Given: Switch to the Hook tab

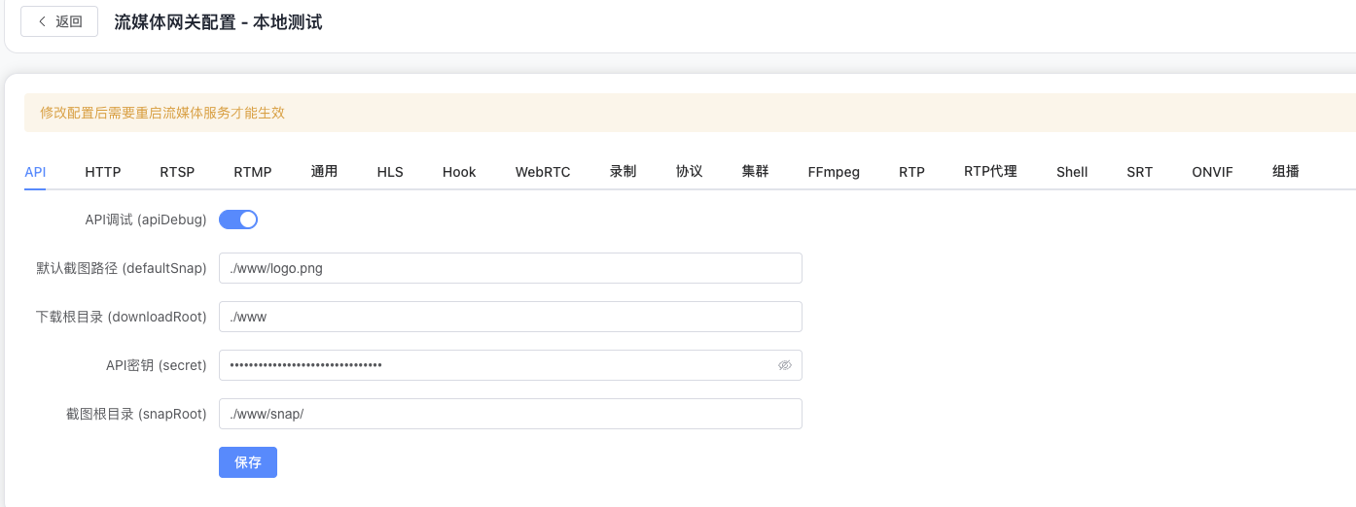Looking at the screenshot, I should tap(459, 172).
